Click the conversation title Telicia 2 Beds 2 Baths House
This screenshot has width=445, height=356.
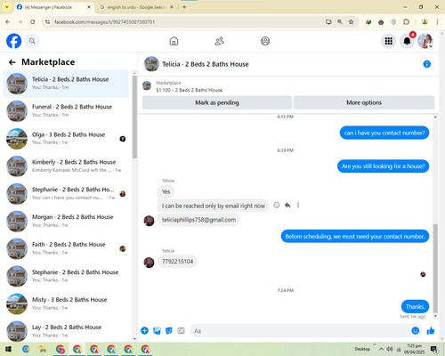point(206,64)
